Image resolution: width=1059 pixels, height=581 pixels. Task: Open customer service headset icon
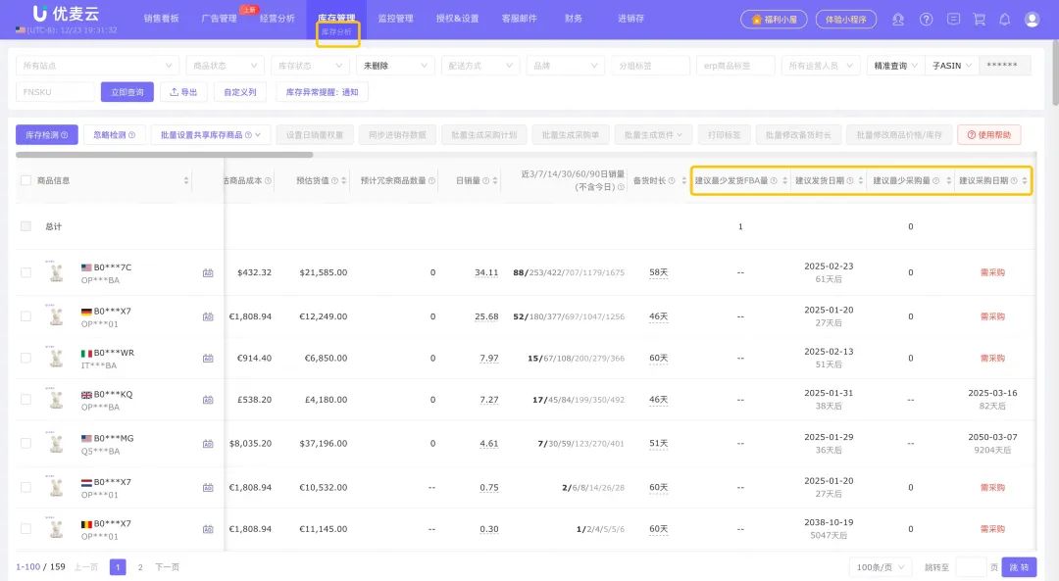tap(898, 20)
